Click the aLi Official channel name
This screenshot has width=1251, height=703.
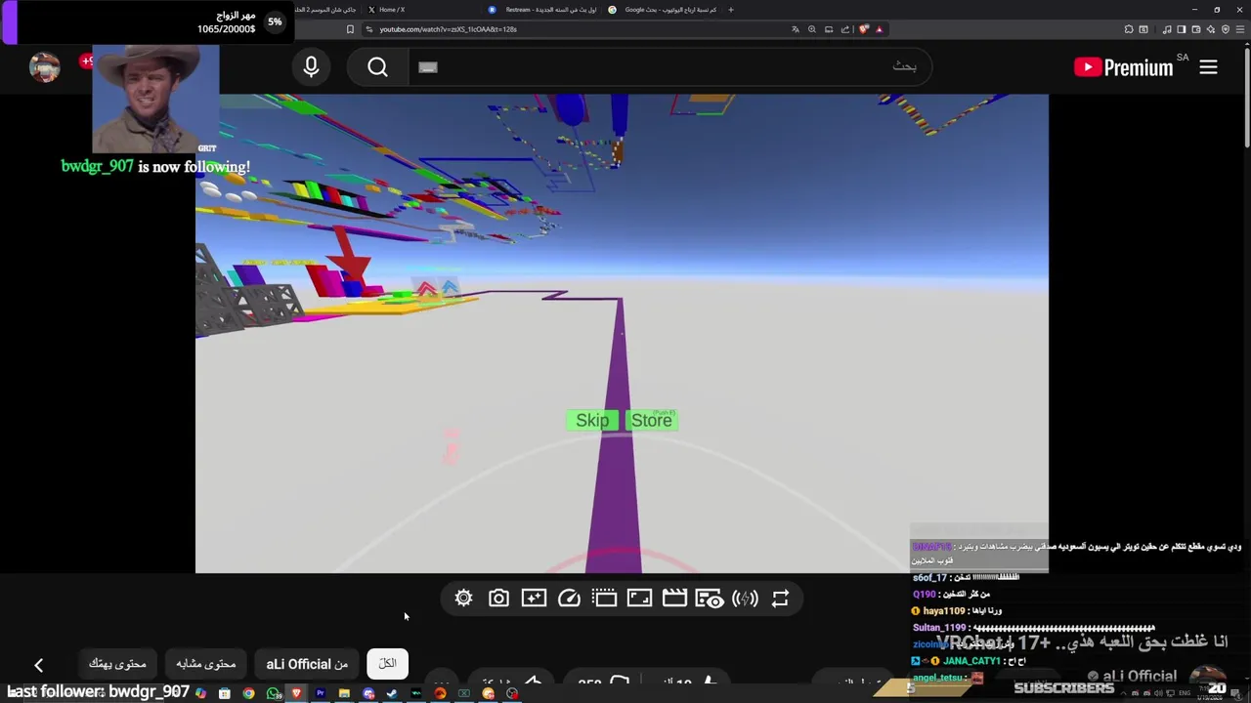tap(1140, 676)
